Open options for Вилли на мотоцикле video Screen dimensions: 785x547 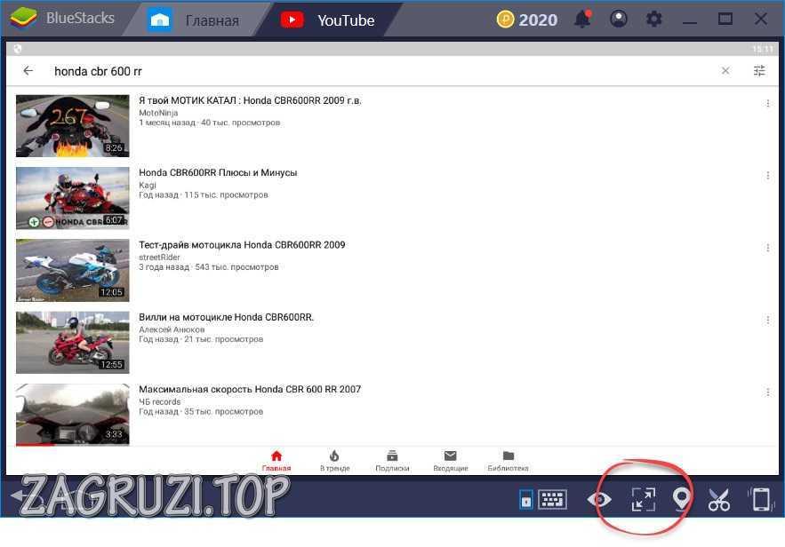768,320
